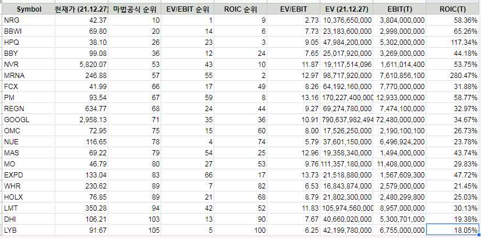Select GOOGL price cell 2,958.13
The height and width of the screenshot is (238, 481).
[x=82, y=120]
